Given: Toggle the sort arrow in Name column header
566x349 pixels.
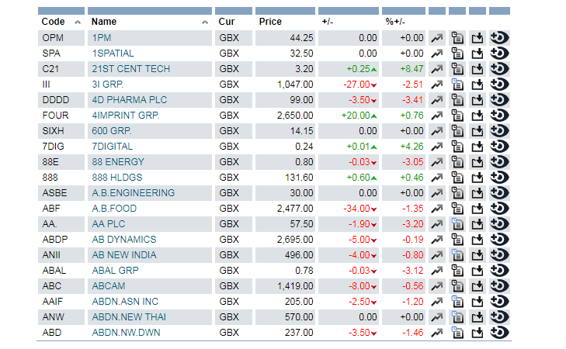Looking at the screenshot, I should tap(205, 22).
